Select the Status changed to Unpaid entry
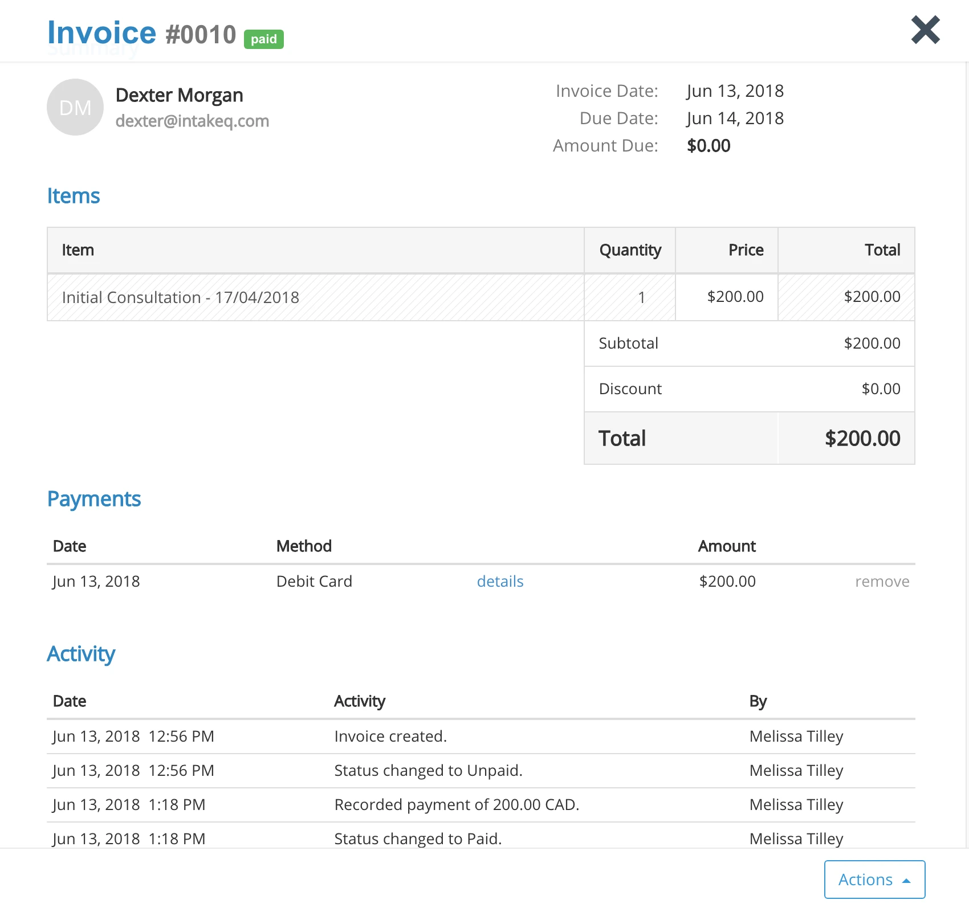The width and height of the screenshot is (969, 908). (x=428, y=771)
